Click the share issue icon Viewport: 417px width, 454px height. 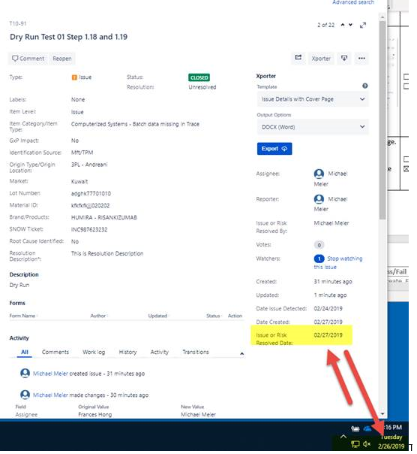point(298,58)
